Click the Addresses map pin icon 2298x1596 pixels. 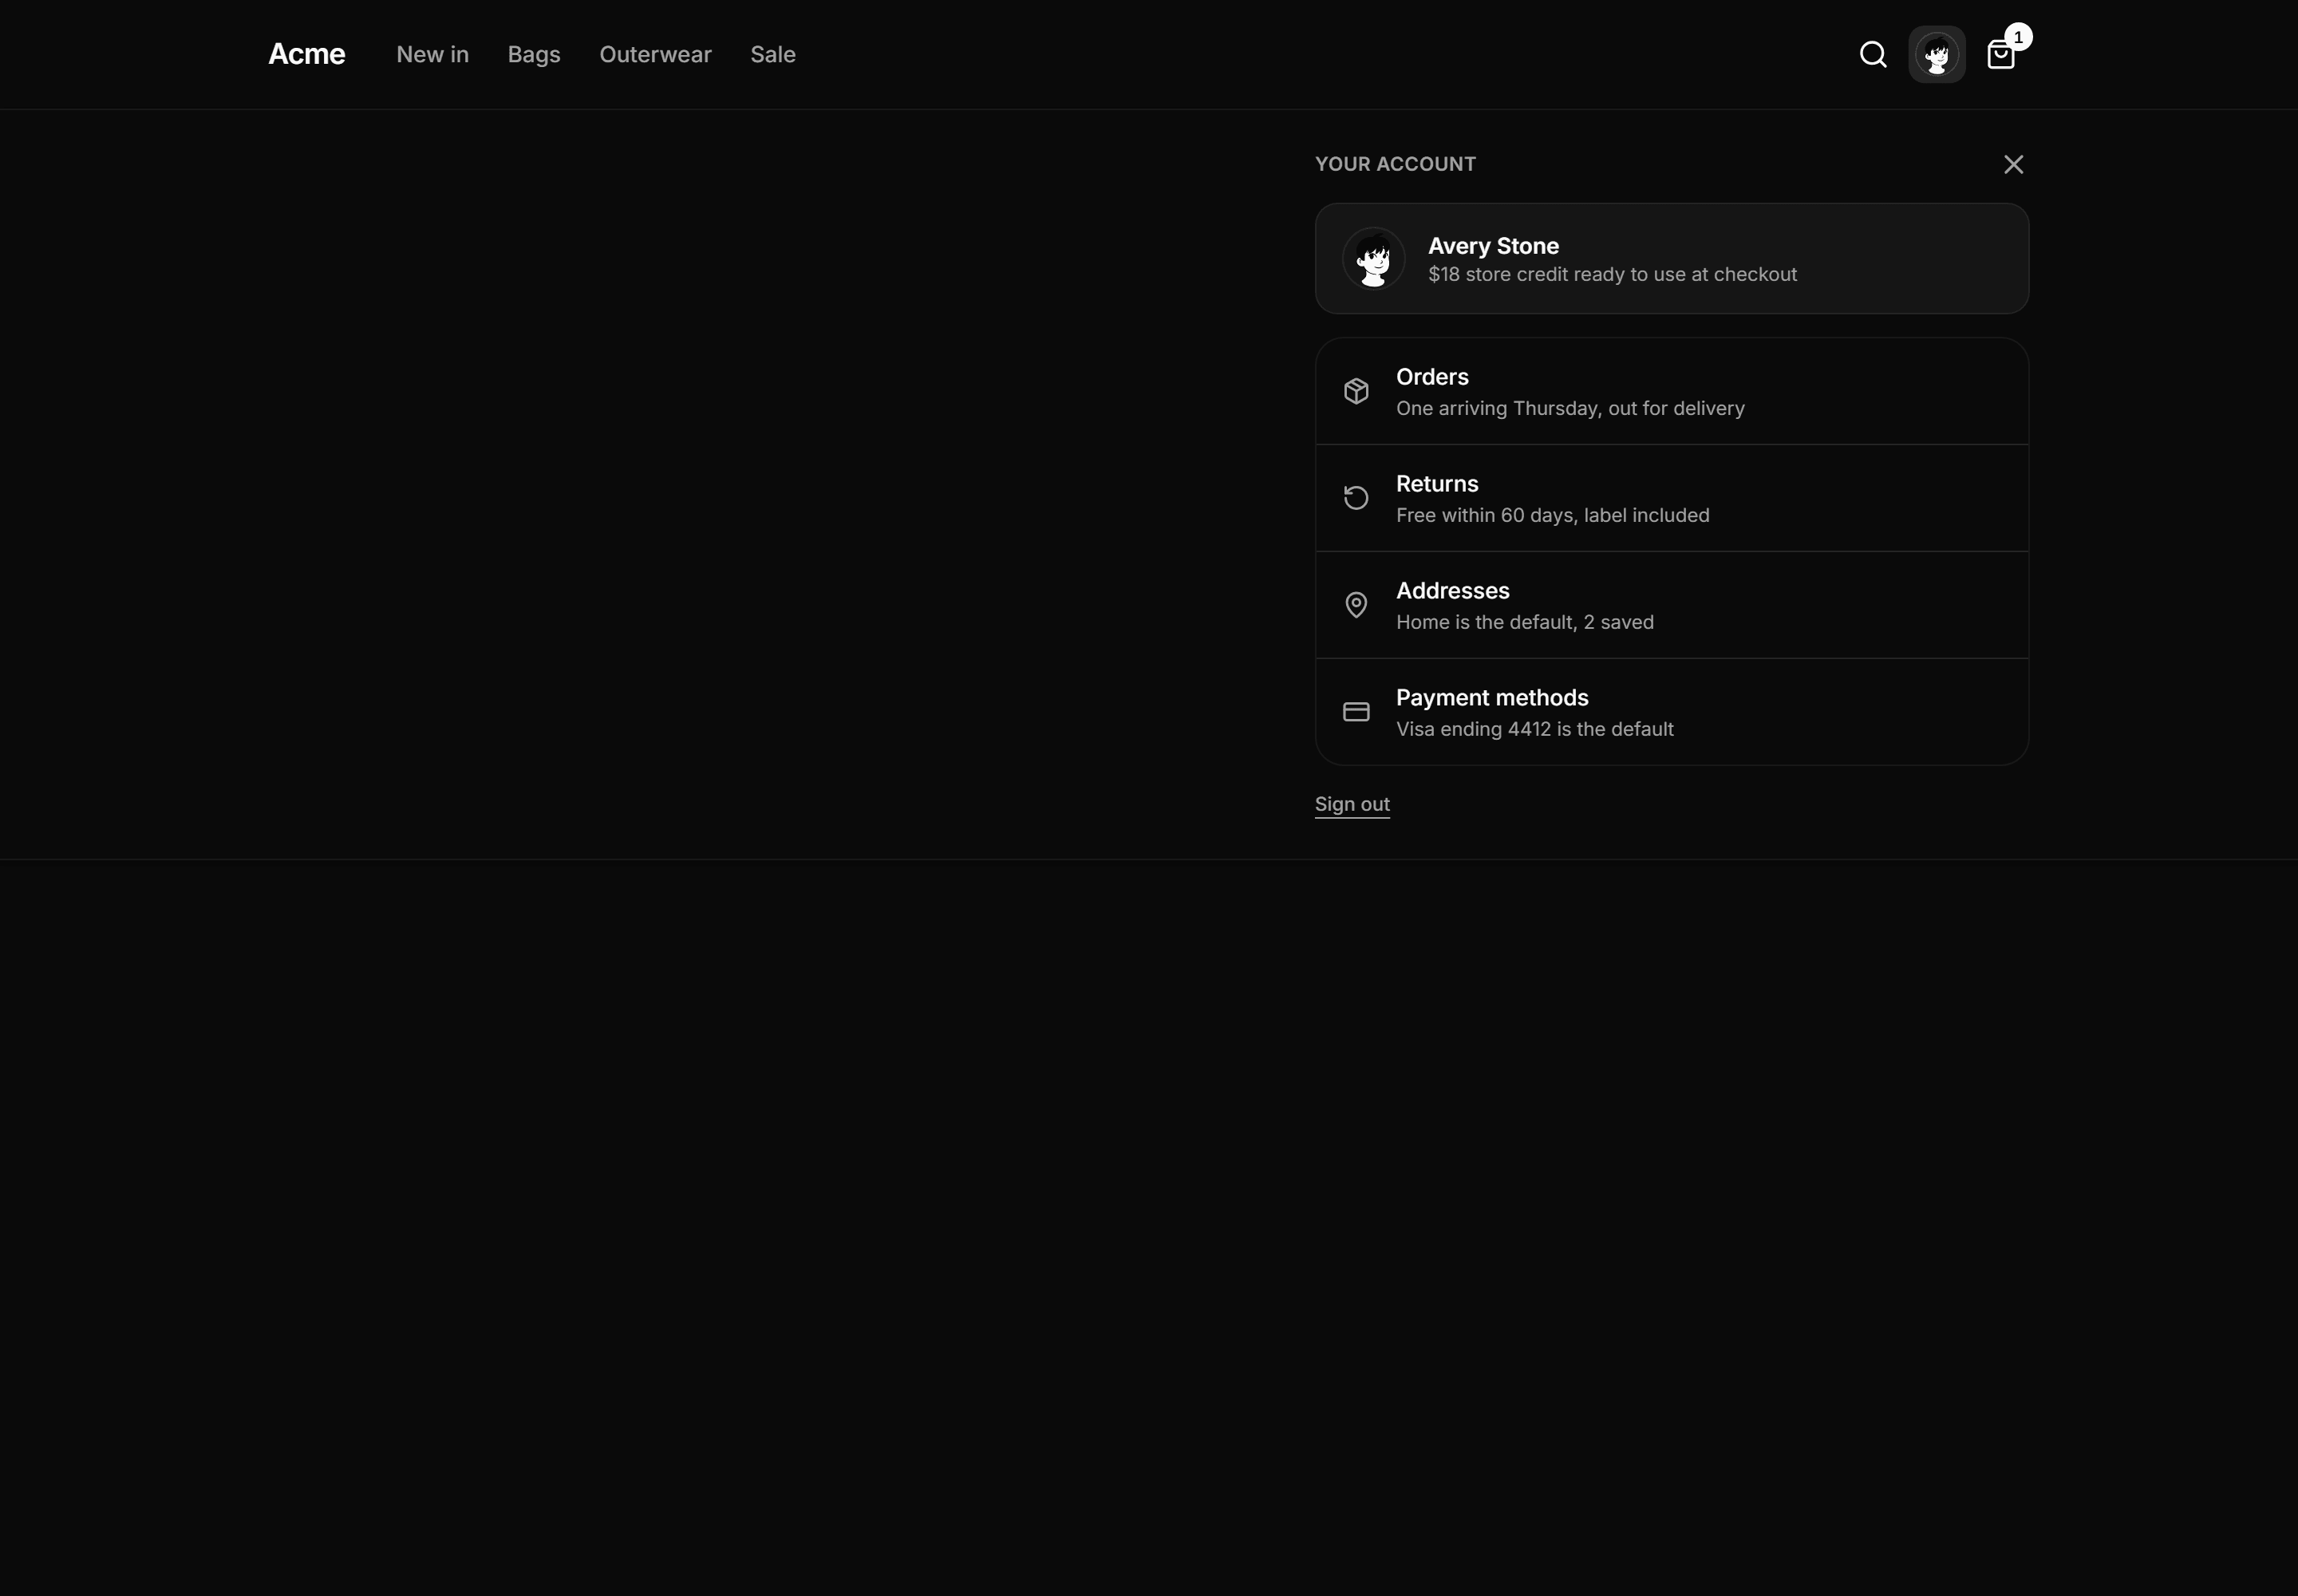tap(1356, 605)
